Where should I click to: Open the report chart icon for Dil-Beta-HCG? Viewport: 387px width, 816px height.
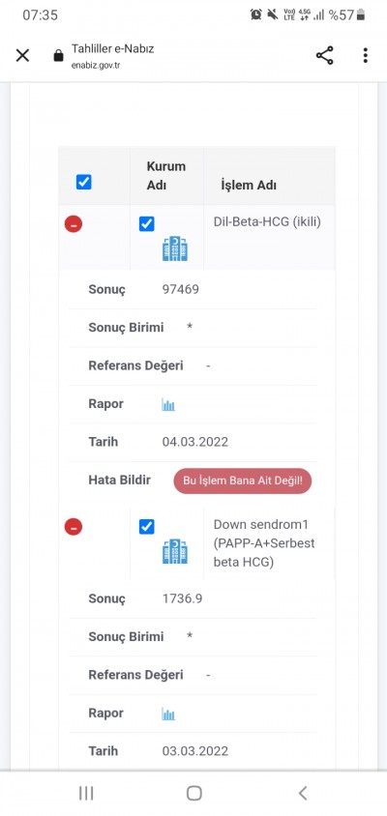coord(168,404)
